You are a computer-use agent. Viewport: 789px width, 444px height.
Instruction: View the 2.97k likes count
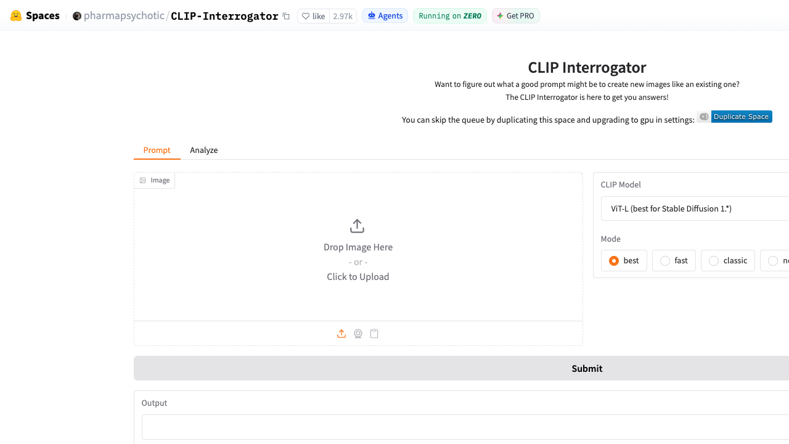tap(343, 16)
